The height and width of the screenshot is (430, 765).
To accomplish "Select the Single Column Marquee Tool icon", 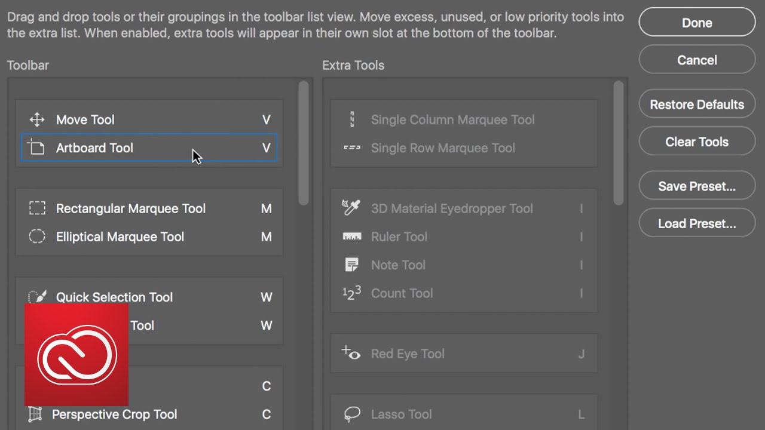I will pyautogui.click(x=352, y=119).
